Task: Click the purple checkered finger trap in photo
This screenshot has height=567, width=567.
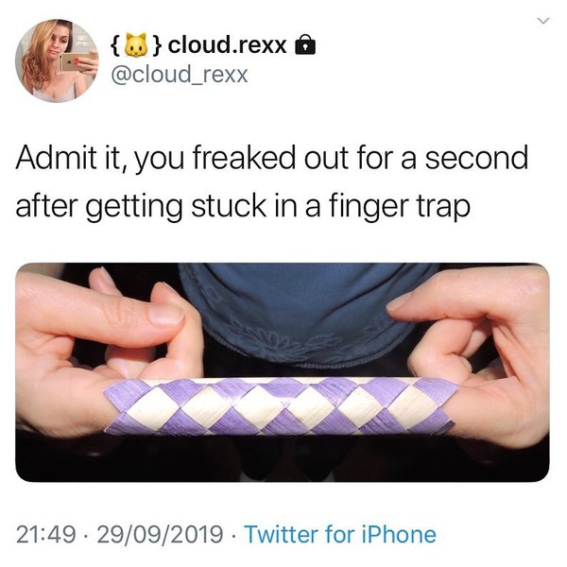Action: point(281,406)
